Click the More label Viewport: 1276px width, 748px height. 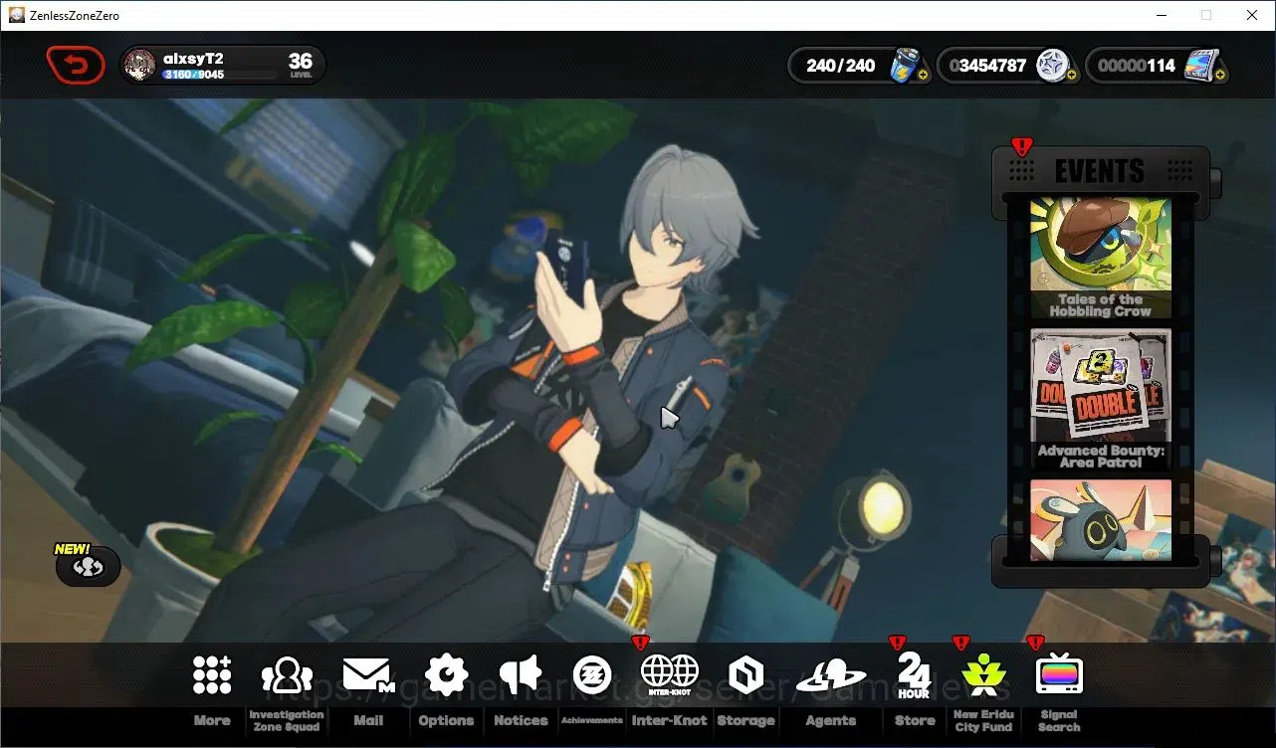point(212,720)
